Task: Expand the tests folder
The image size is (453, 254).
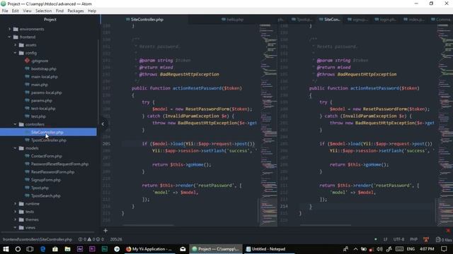Action: (16, 212)
